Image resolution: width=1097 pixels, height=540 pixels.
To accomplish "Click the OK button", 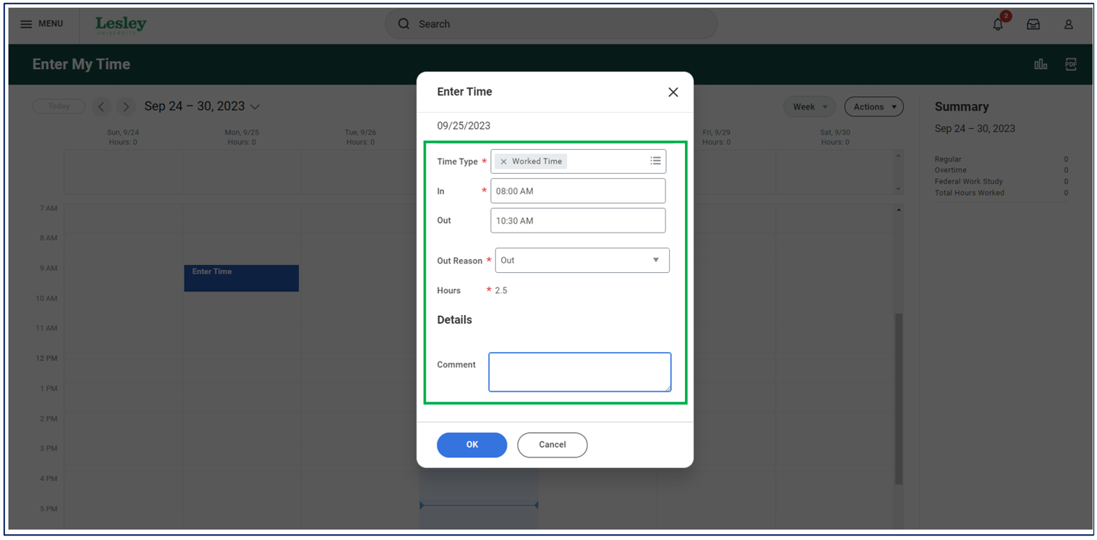I will [472, 445].
